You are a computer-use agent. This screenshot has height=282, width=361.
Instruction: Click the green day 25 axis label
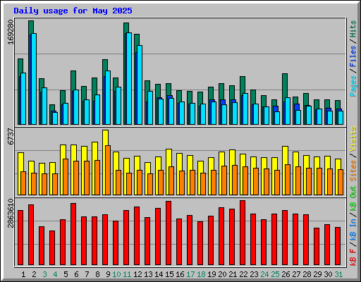(x=275, y=274)
